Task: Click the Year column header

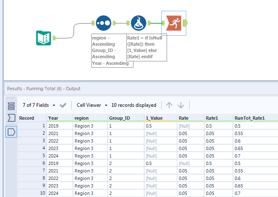Action: point(59,118)
